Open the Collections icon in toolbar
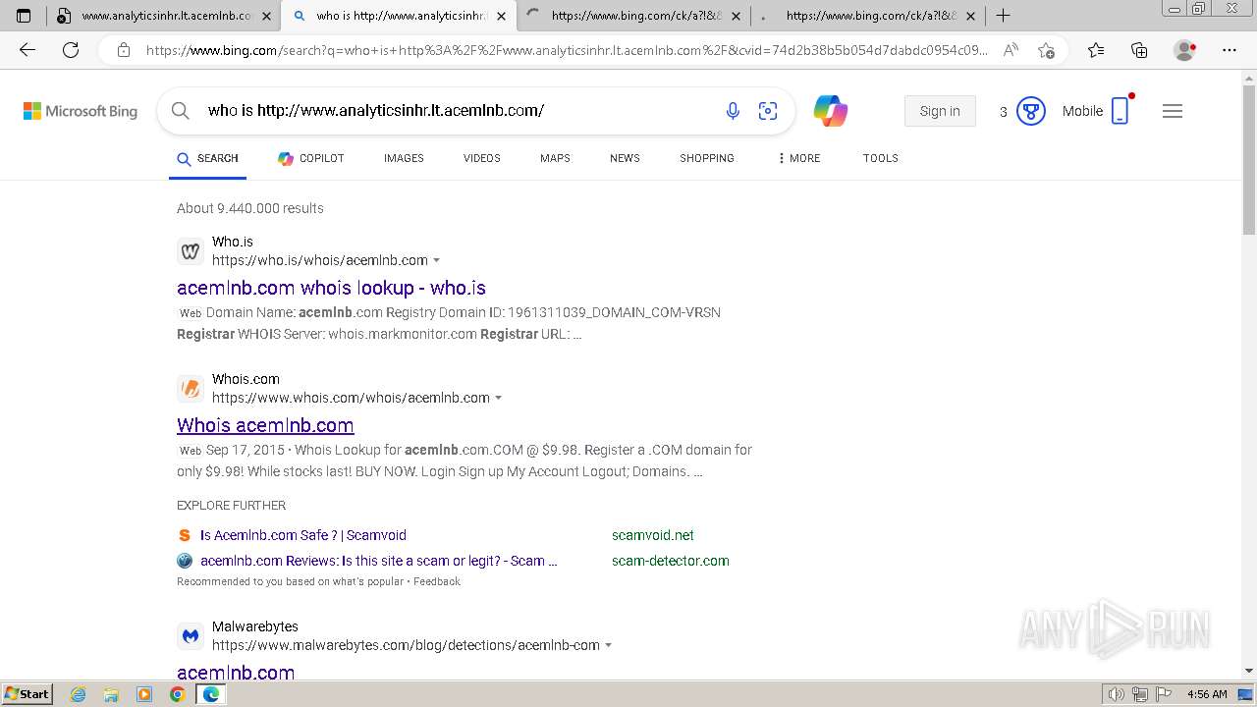Image resolution: width=1257 pixels, height=707 pixels. pos(1139,50)
